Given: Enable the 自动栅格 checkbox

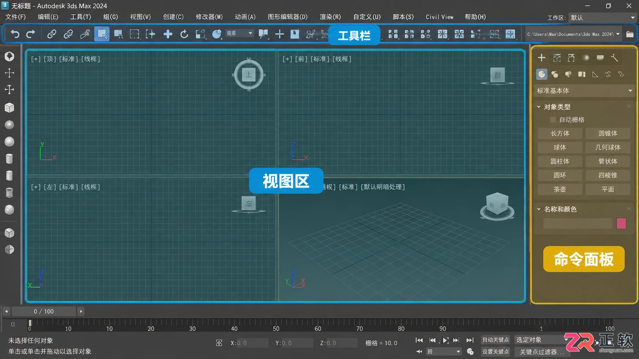Looking at the screenshot, I should click(553, 120).
